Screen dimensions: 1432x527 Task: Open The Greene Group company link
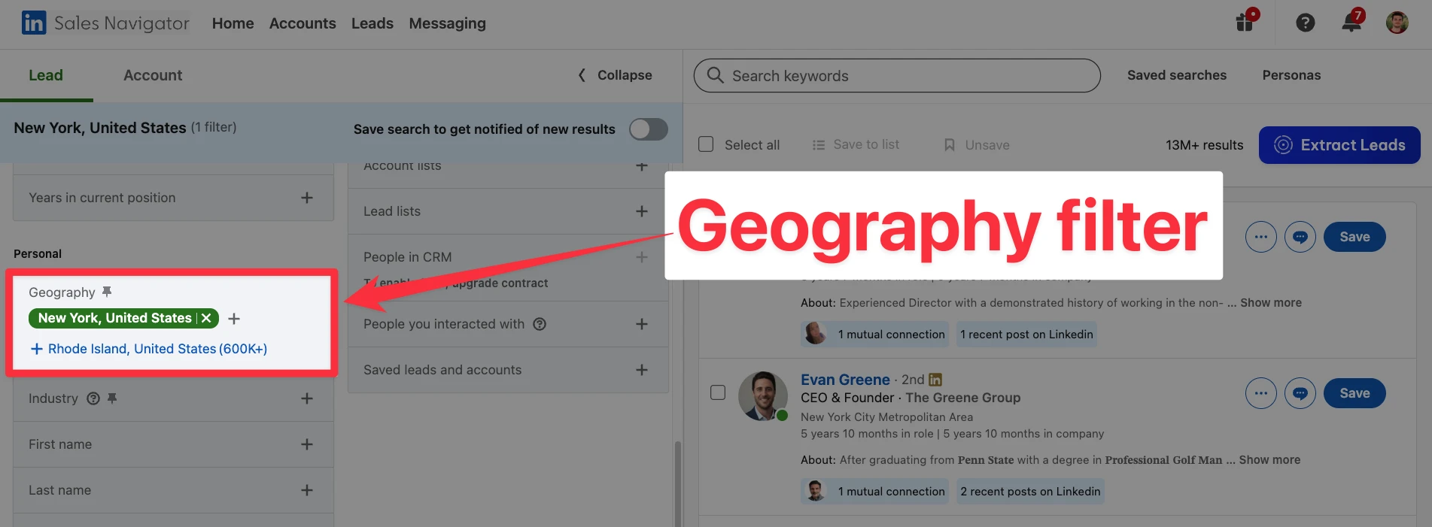click(x=962, y=398)
